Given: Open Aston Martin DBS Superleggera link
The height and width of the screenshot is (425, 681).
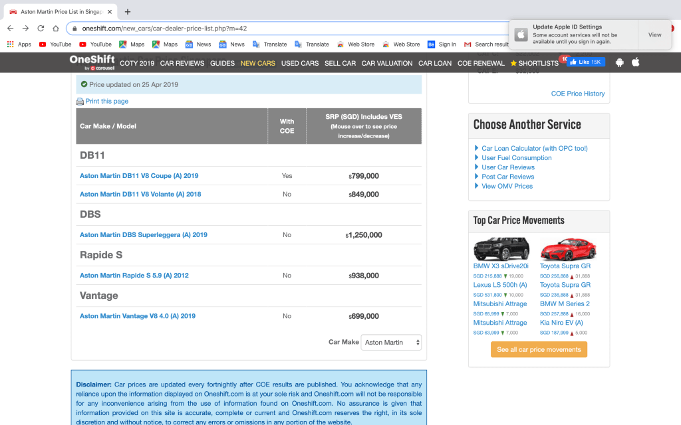Looking at the screenshot, I should [x=143, y=235].
